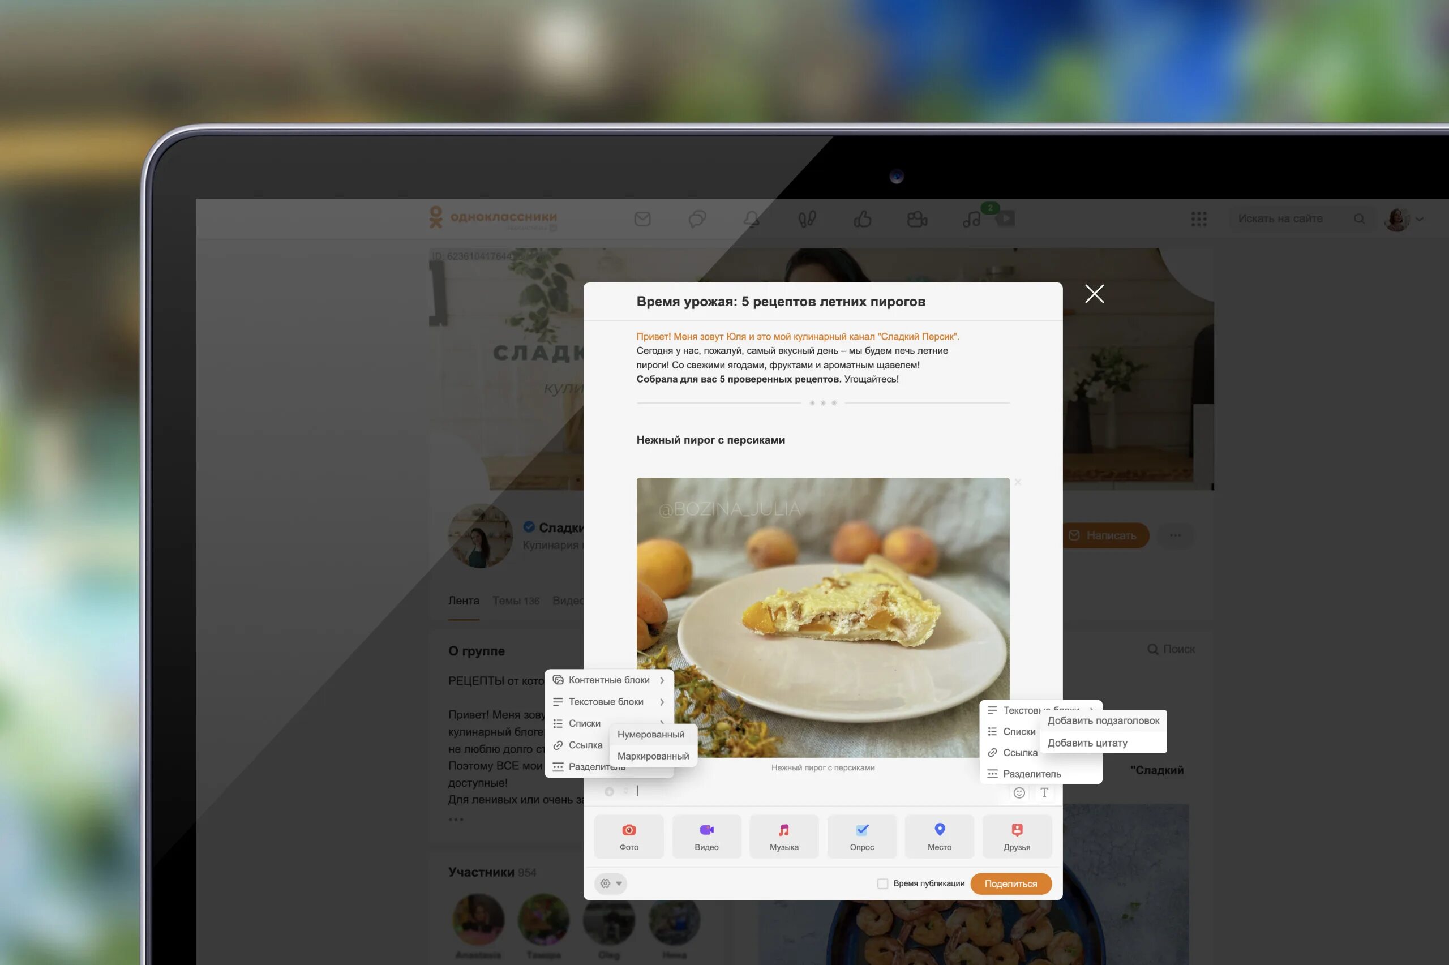Select Маркированный (Bulleted) list option
The height and width of the screenshot is (965, 1449).
click(x=653, y=755)
